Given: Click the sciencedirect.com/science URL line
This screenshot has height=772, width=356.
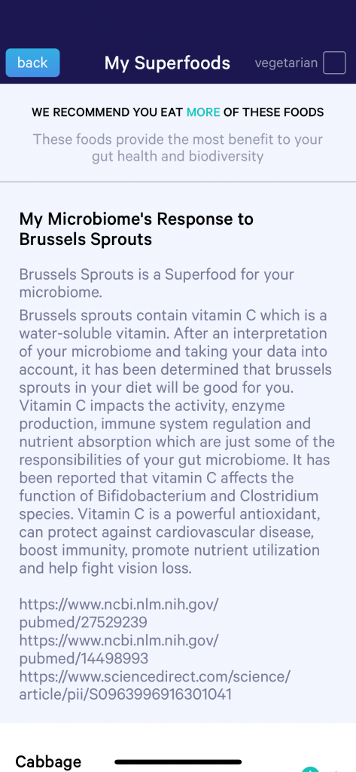Looking at the screenshot, I should point(155,676).
